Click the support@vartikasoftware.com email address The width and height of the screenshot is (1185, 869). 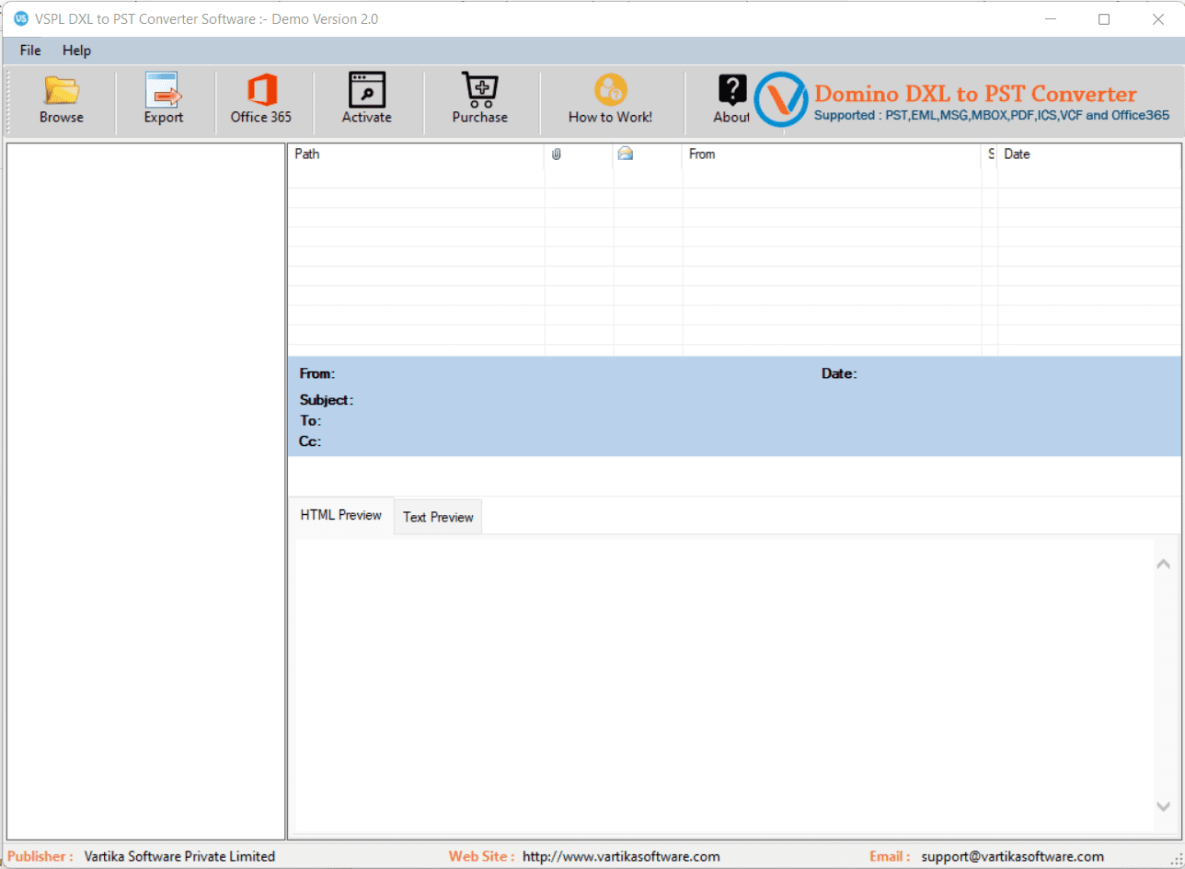point(1012,856)
